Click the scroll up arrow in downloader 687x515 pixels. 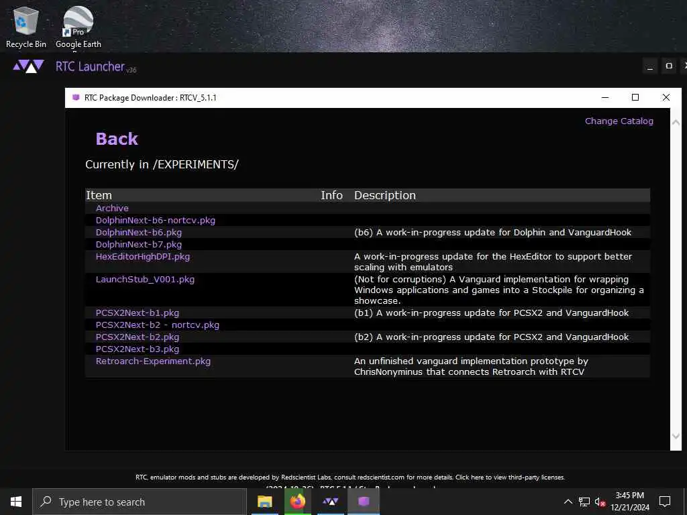pos(676,123)
